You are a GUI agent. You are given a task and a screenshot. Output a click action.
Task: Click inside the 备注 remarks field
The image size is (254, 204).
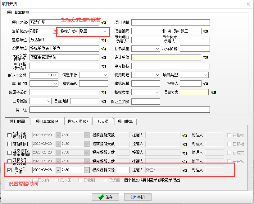124,109
